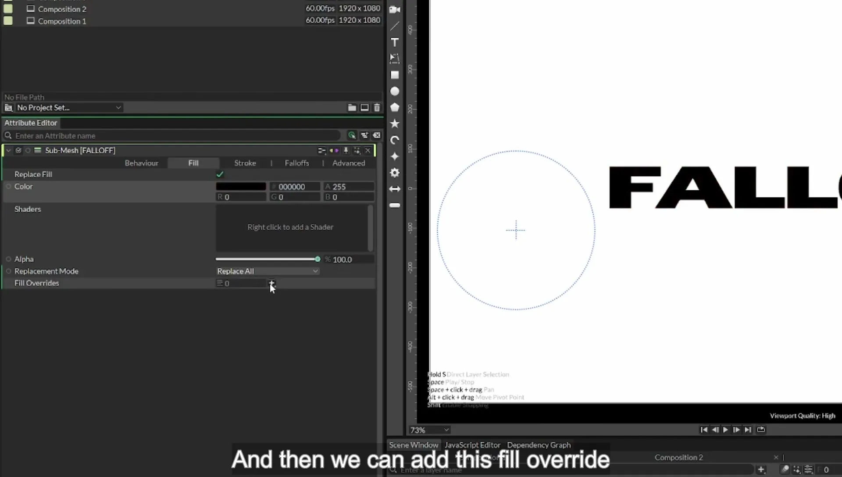Switch to the Advanced tab

[x=349, y=163]
